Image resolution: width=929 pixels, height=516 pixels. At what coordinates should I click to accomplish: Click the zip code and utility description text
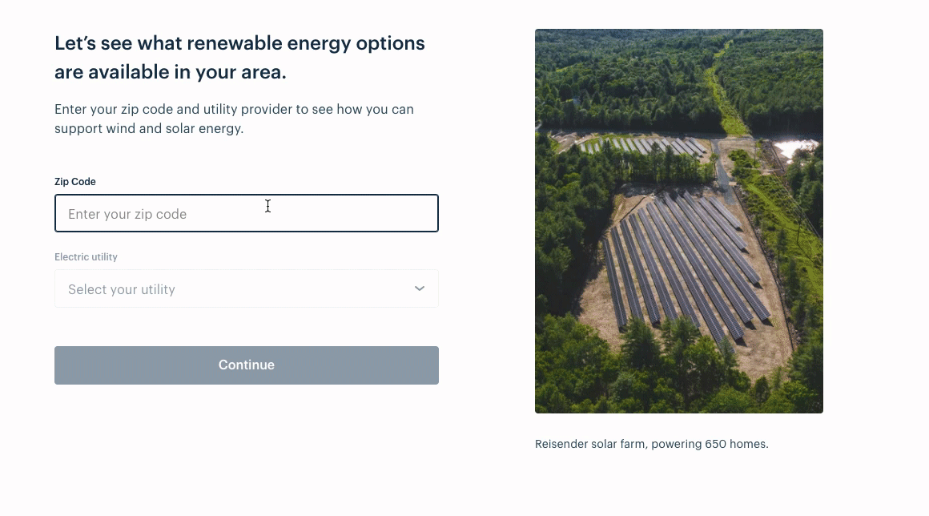(234, 119)
